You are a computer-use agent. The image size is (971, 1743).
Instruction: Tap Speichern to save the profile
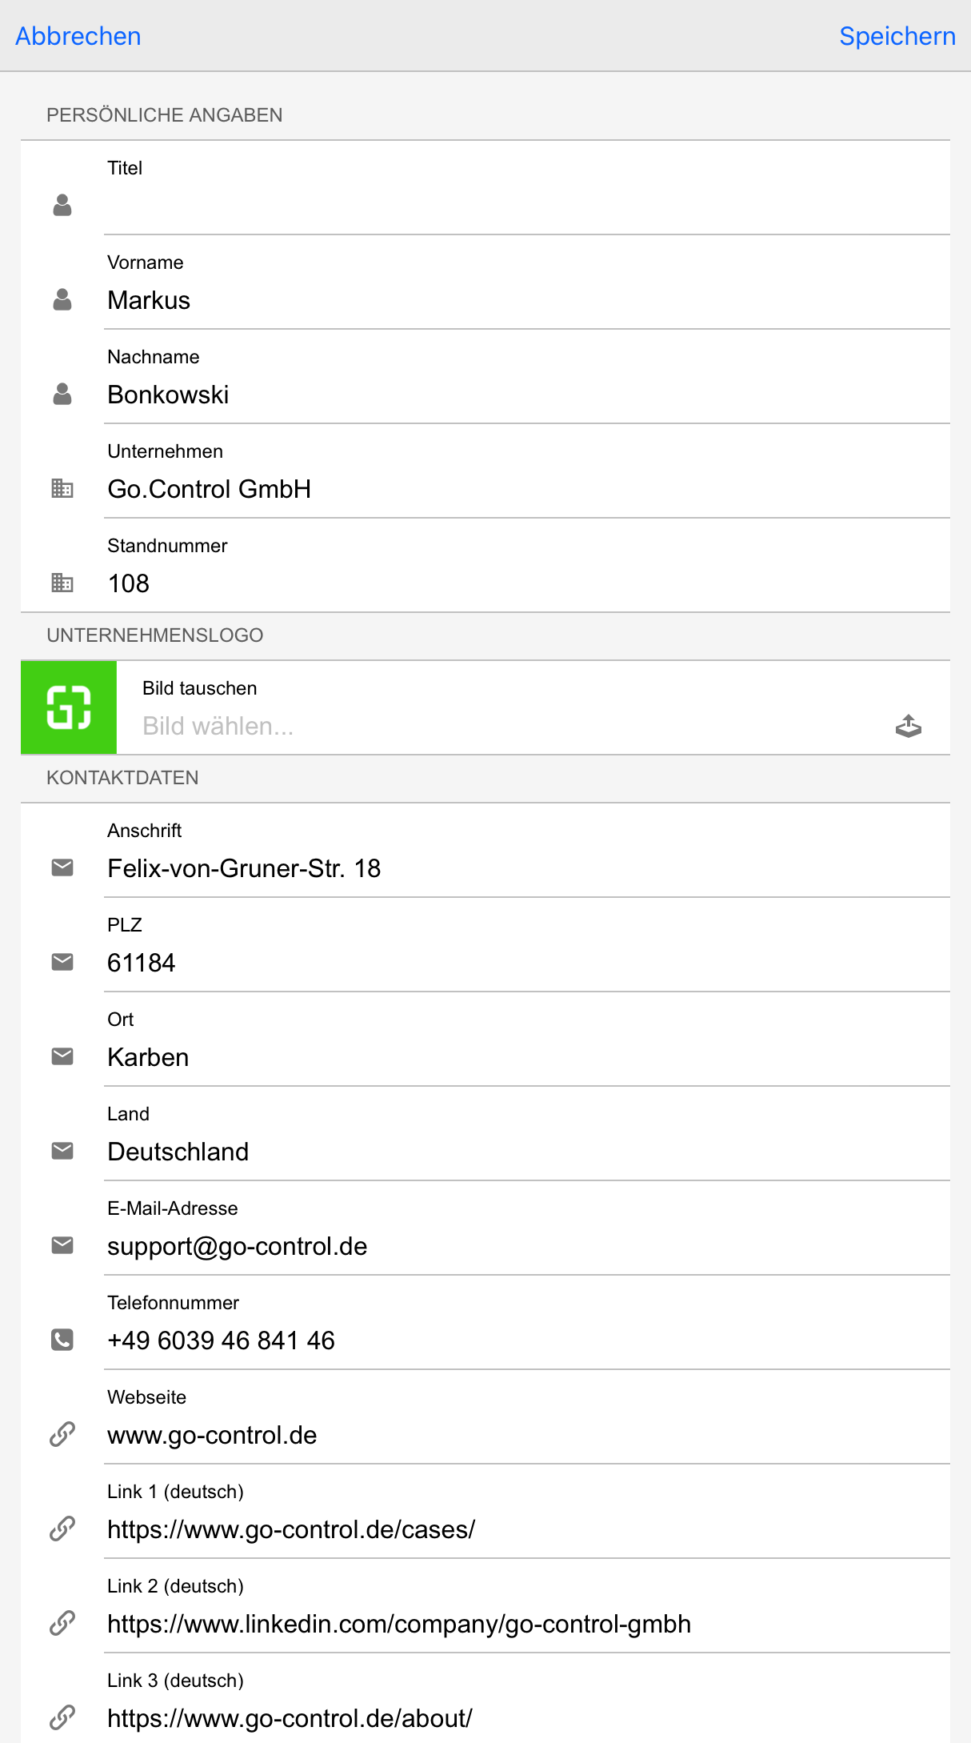pos(897,36)
